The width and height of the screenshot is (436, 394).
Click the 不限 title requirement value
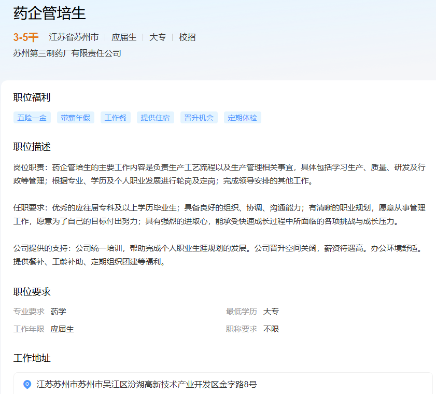click(271, 329)
